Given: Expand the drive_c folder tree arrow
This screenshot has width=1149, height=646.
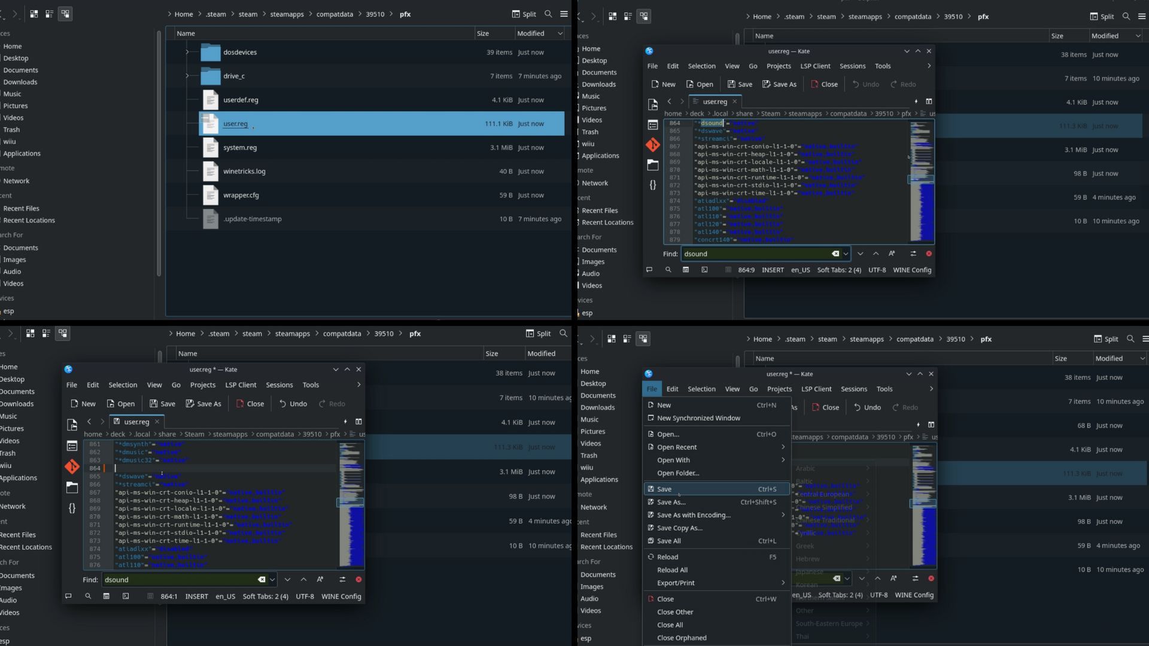Looking at the screenshot, I should pyautogui.click(x=187, y=76).
